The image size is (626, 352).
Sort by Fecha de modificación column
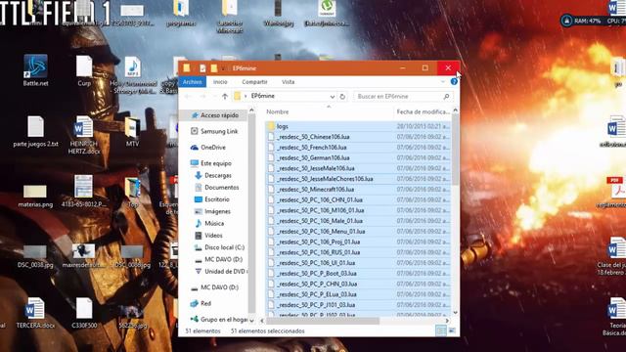423,112
